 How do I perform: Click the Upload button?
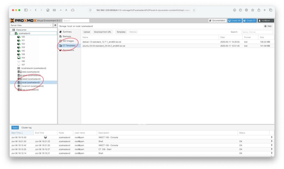click(87, 32)
